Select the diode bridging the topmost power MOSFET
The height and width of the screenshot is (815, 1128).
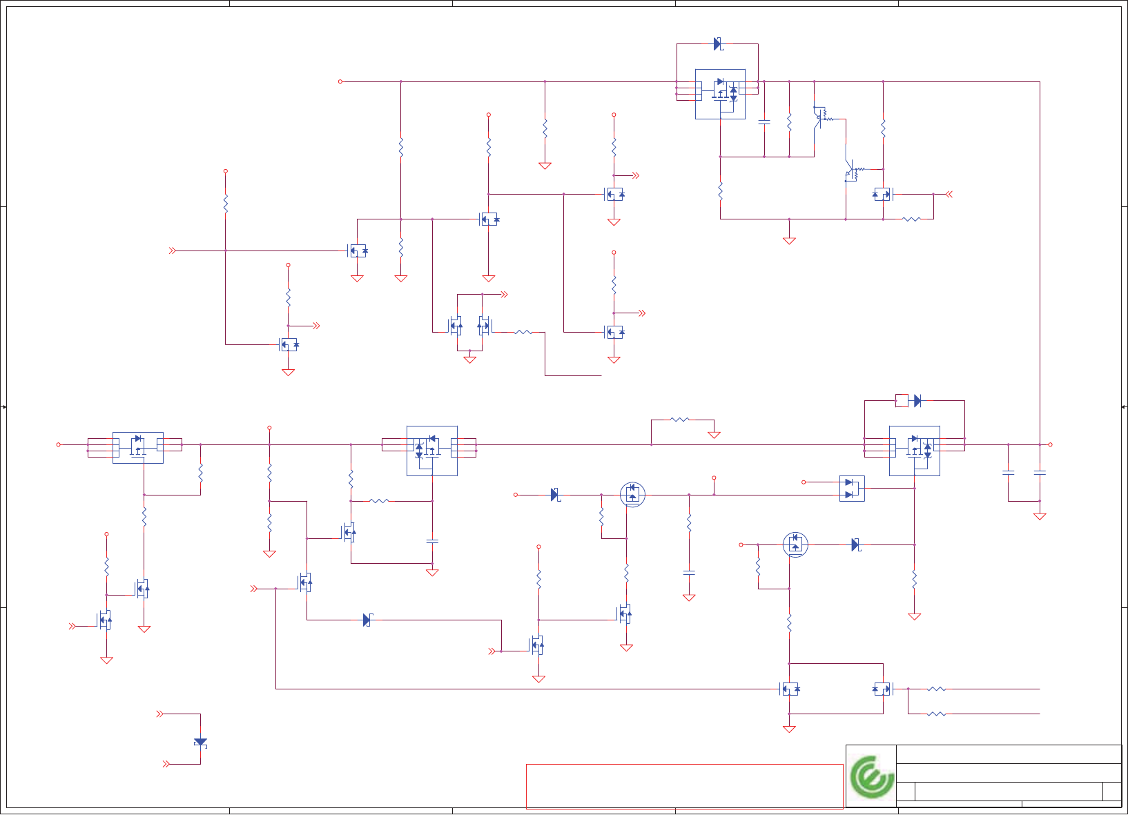718,44
